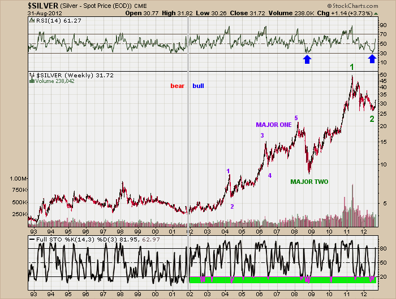
Task: Click year 05 on the stochastic panel time axis
Action: point(242,294)
